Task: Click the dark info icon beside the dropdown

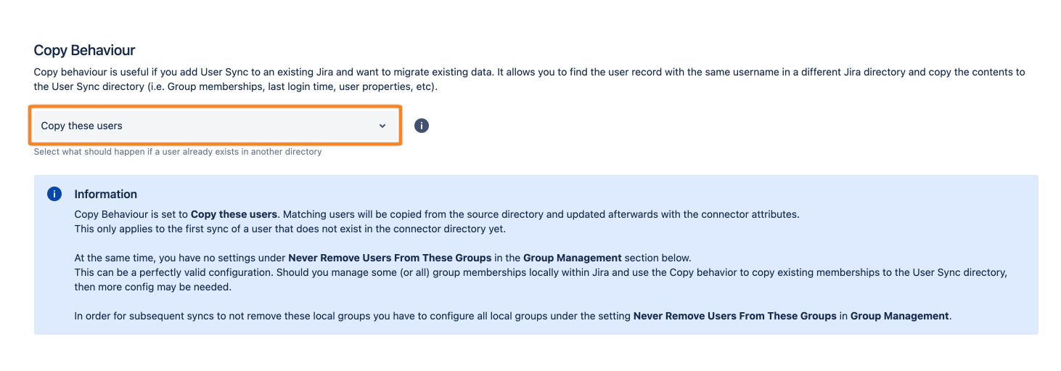Action: (x=422, y=126)
